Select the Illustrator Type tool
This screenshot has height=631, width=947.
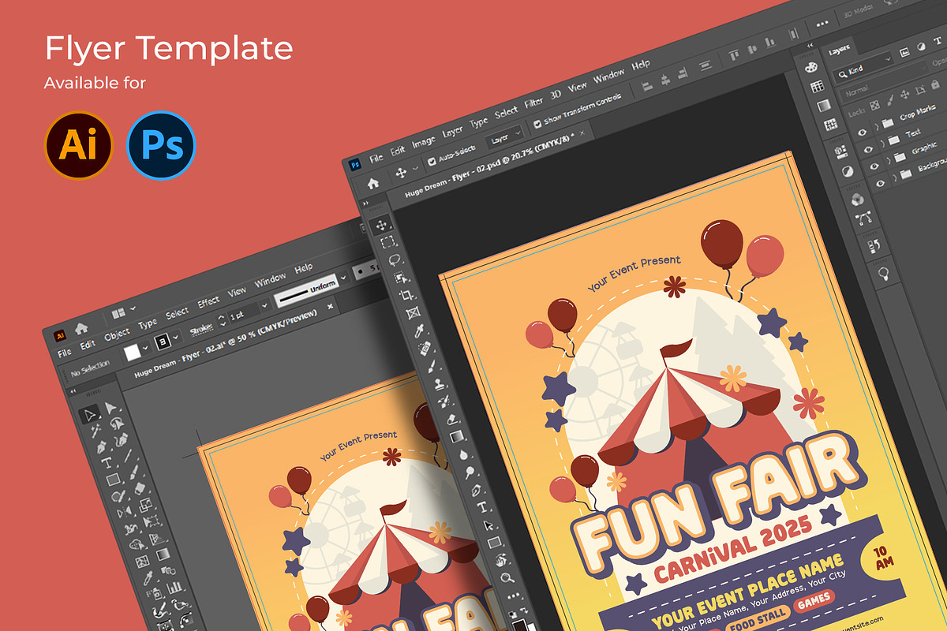(x=105, y=463)
